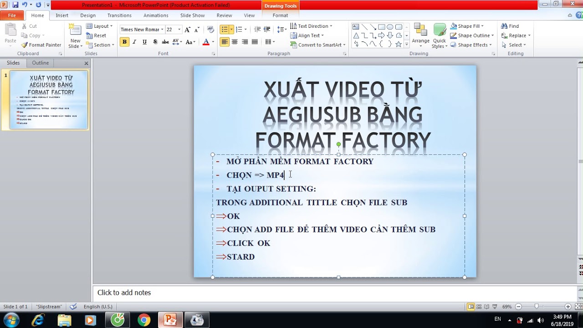Open Google Chrome from taskbar
The image size is (583, 328).
pyautogui.click(x=144, y=320)
